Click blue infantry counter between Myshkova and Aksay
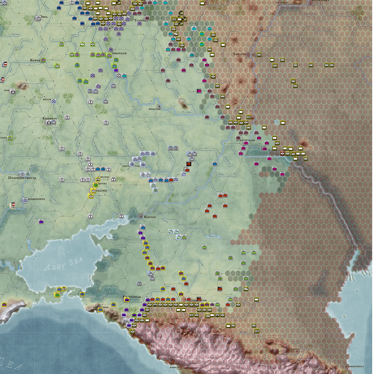This screenshot has width=374, height=374. (x=215, y=164)
